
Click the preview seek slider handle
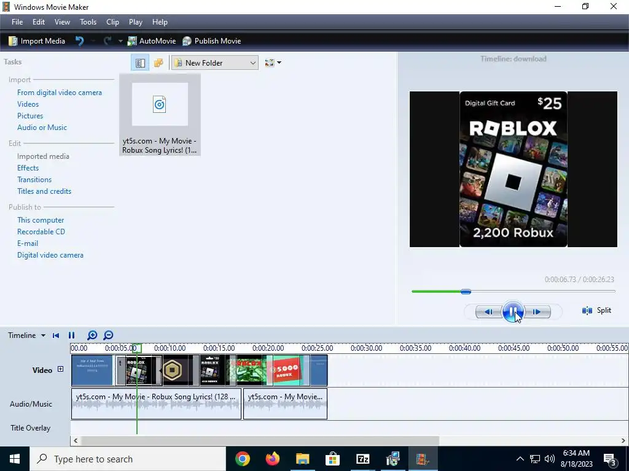466,291
